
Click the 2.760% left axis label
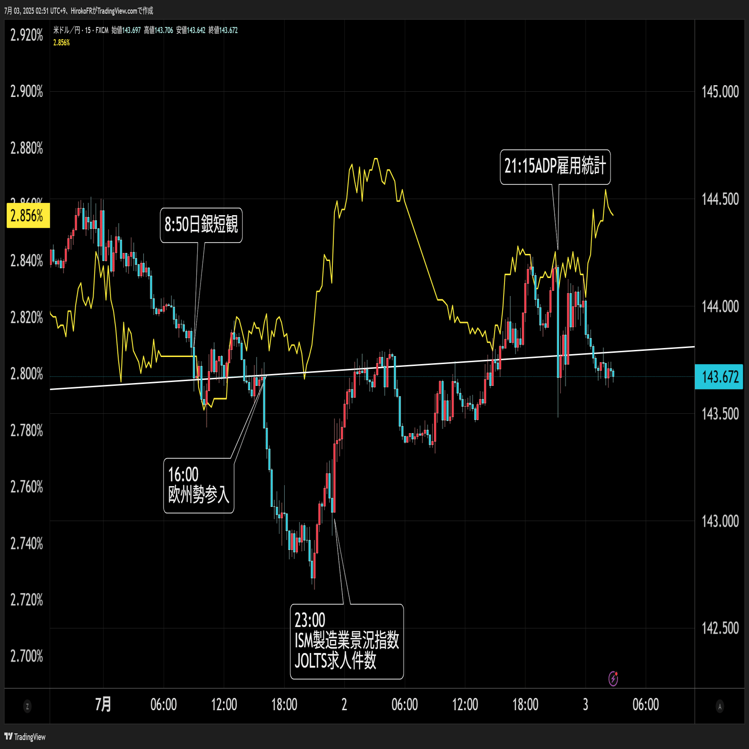point(27,487)
